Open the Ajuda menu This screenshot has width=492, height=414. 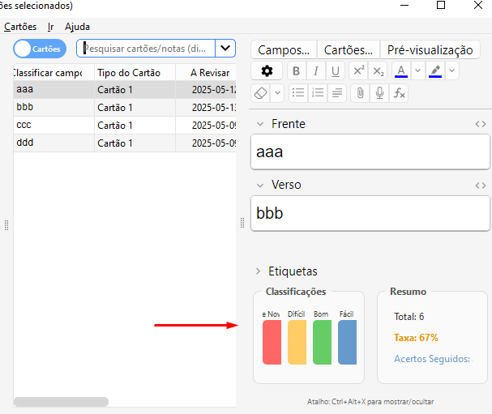[x=77, y=27]
